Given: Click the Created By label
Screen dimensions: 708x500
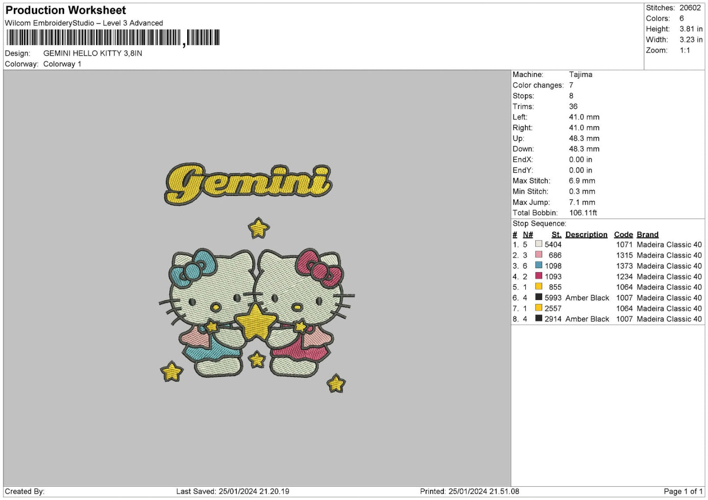Looking at the screenshot, I should click(x=24, y=491).
